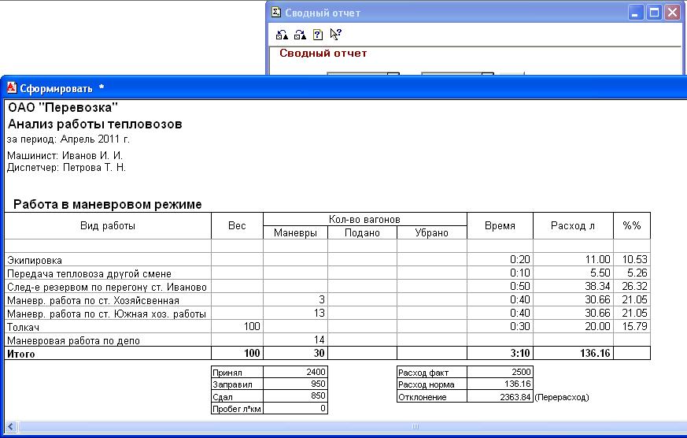
Task: Select Маневр. работа по ст. Хозяйсвенная row
Action: pos(93,301)
